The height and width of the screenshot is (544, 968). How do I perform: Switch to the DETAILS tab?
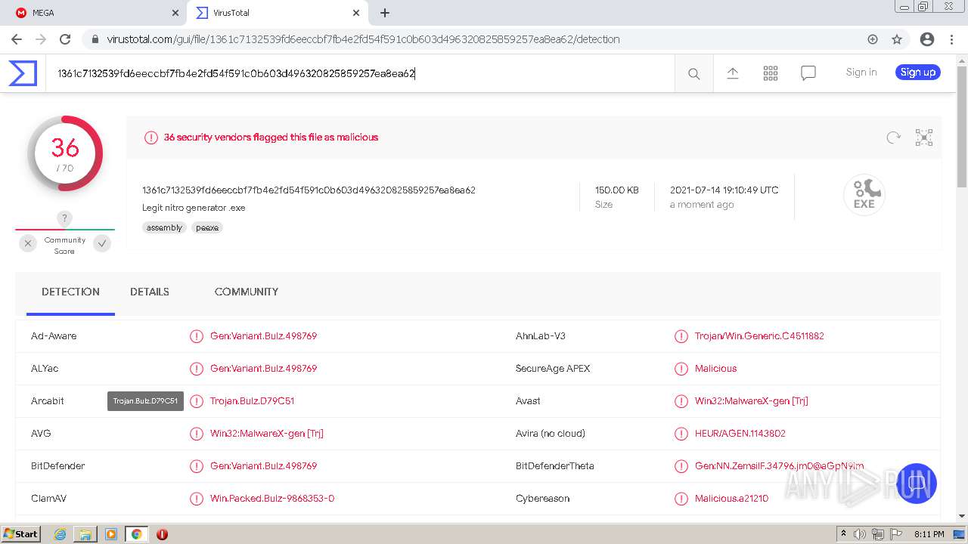(150, 292)
